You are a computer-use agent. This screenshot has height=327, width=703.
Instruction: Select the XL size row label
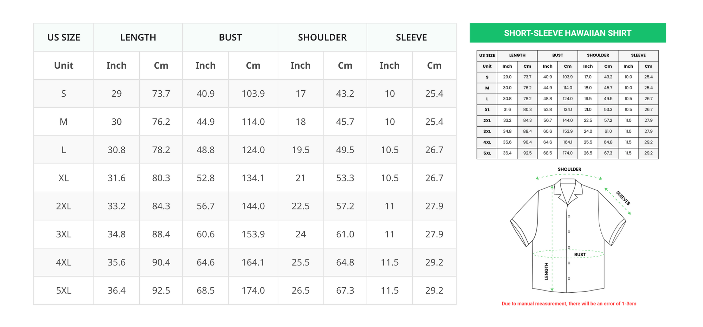(x=64, y=178)
